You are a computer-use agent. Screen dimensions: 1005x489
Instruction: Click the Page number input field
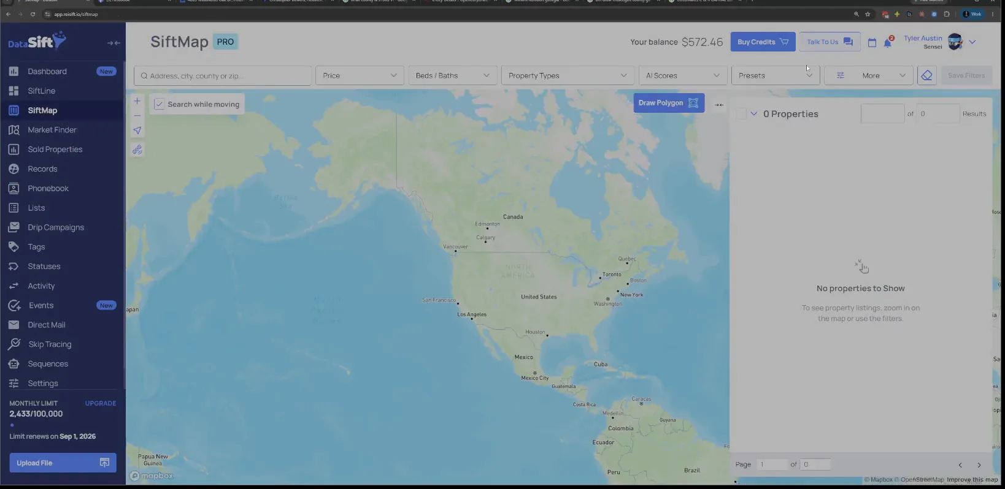(x=772, y=464)
